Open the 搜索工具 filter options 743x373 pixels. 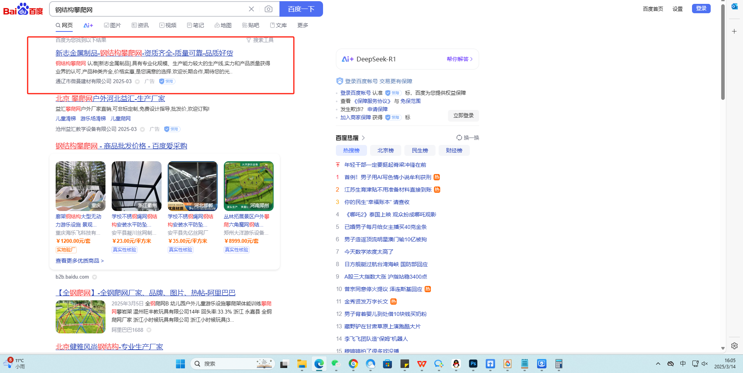260,40
